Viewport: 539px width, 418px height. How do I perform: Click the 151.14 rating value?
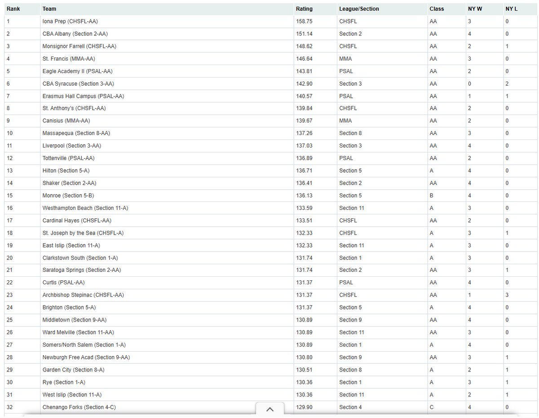tap(304, 34)
